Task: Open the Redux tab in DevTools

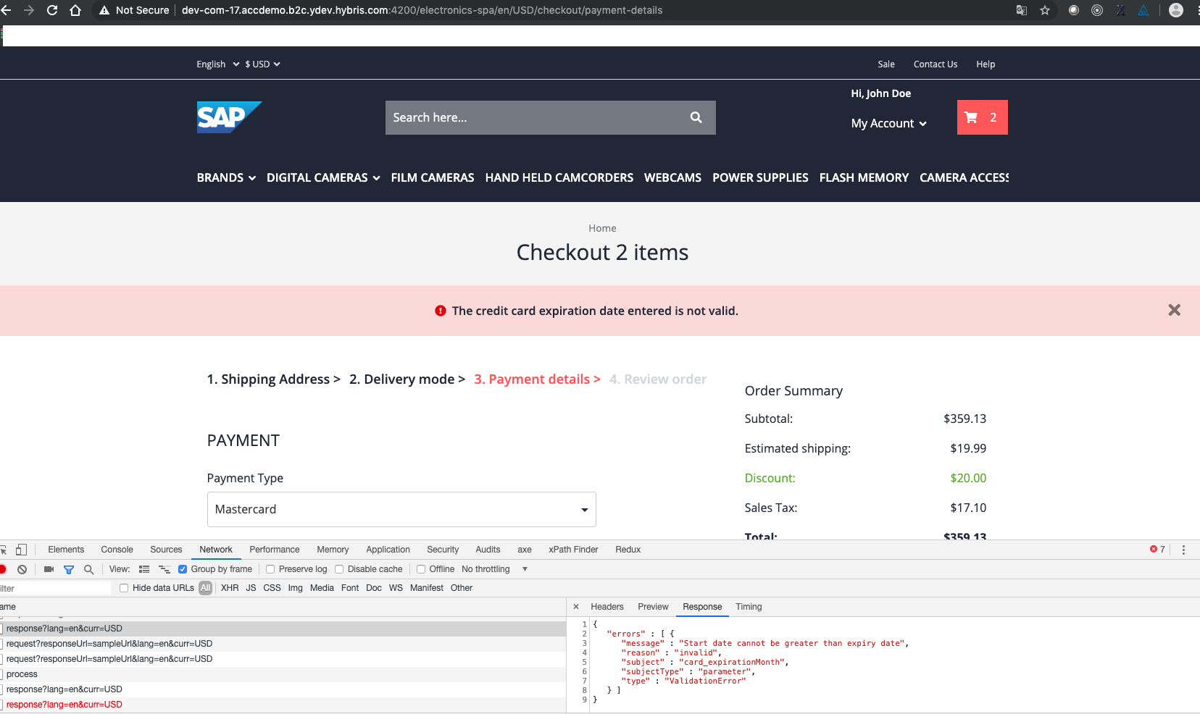Action: pos(628,550)
